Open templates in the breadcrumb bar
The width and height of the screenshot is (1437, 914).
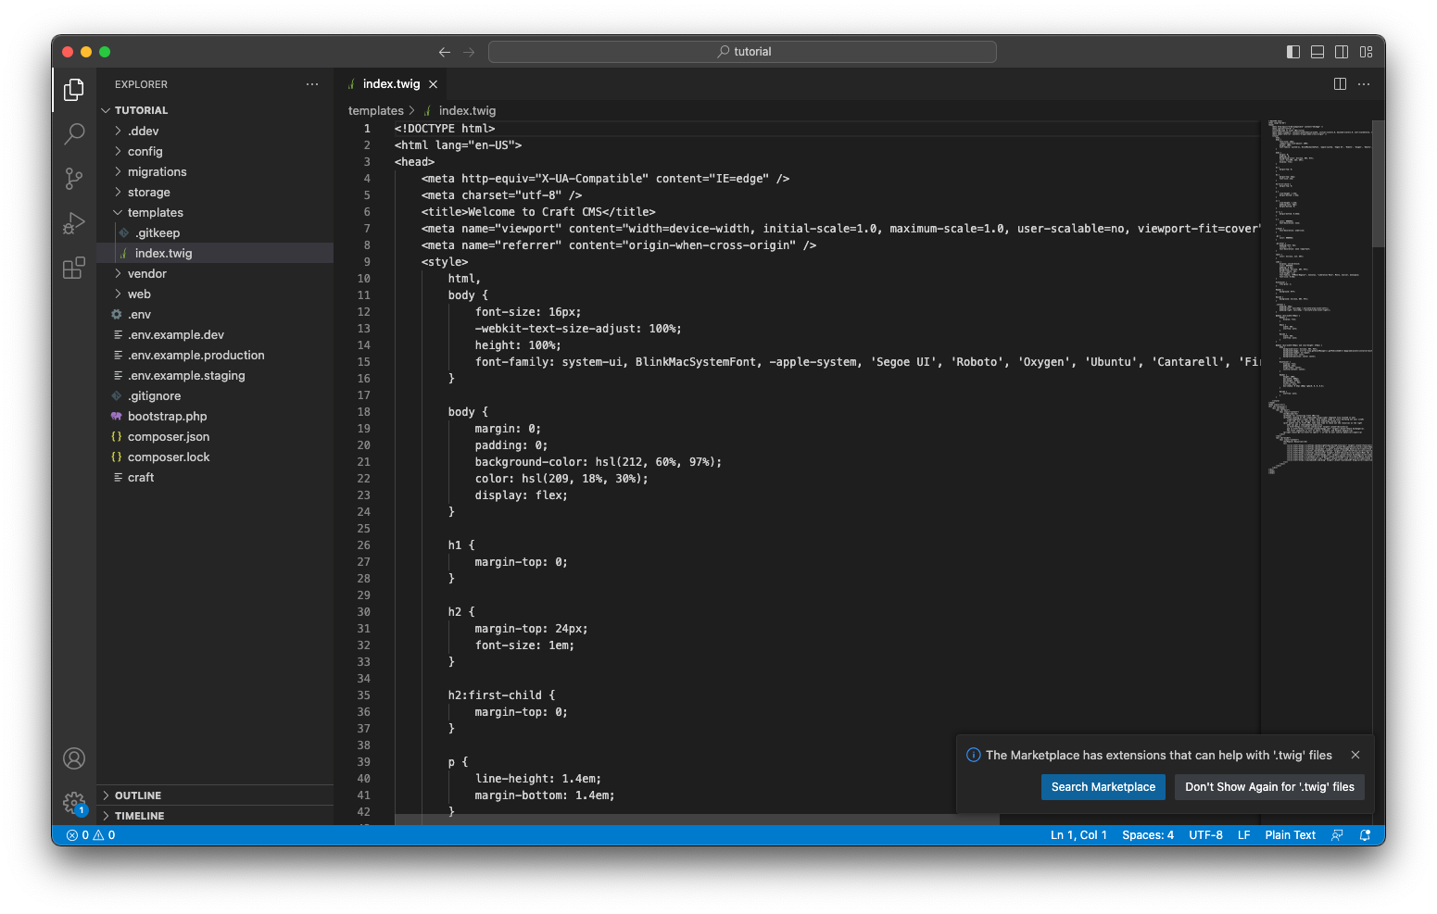click(x=376, y=110)
